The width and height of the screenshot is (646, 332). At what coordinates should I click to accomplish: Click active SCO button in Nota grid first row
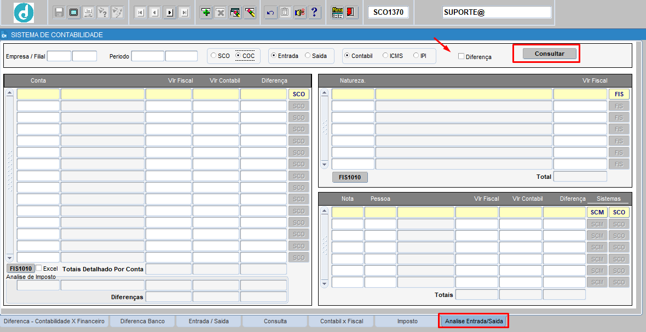tap(619, 212)
